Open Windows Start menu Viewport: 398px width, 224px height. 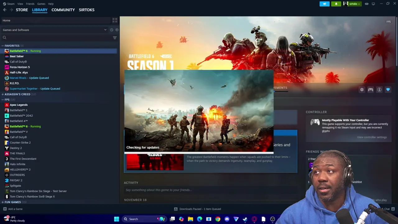117,219
